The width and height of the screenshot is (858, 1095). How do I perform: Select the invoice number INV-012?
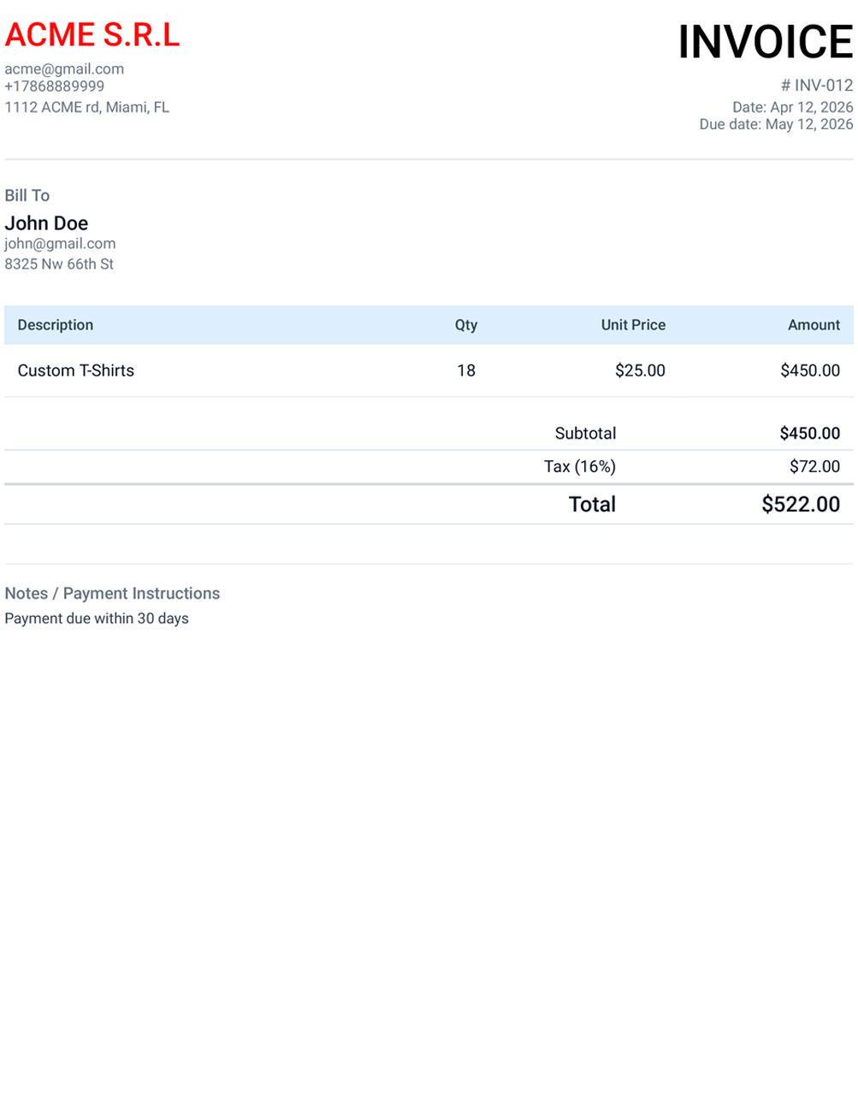[x=817, y=86]
